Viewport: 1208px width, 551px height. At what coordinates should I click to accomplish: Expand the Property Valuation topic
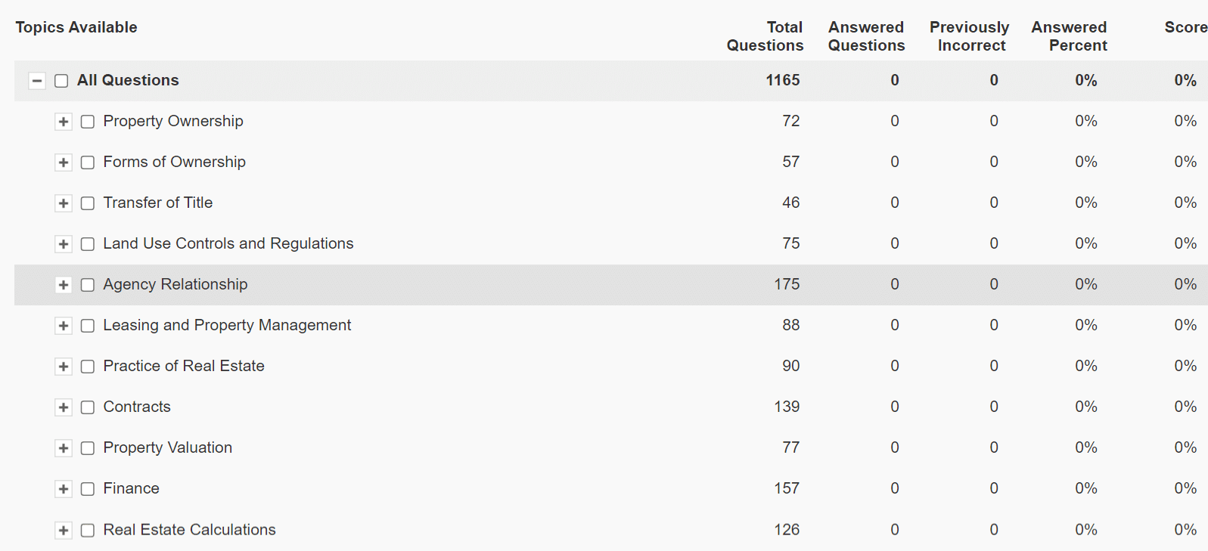pos(64,448)
